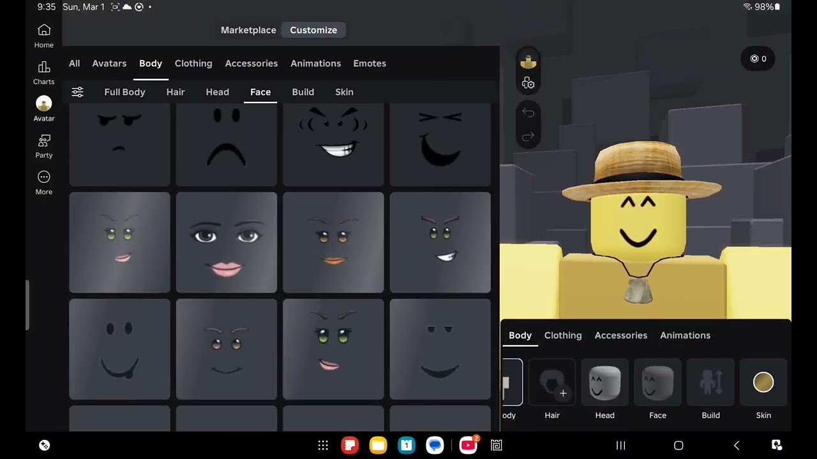Select Clothing tab in equipped panel
Image resolution: width=817 pixels, height=459 pixels.
pyautogui.click(x=563, y=335)
